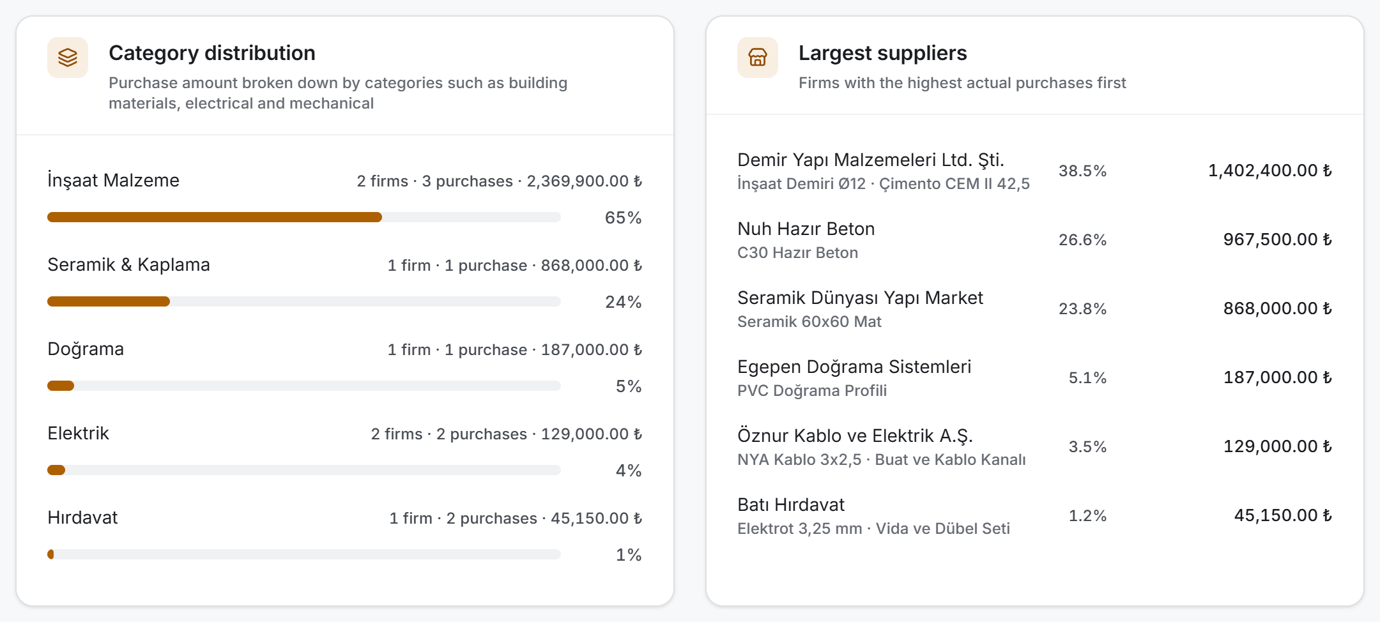
Task: Click the Elektrik category name
Action: click(x=78, y=434)
